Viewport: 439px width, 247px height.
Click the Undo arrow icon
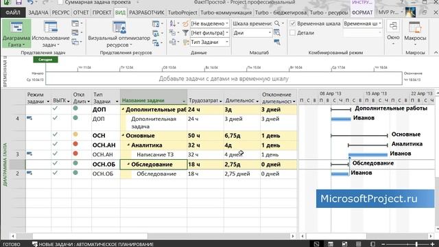click(30, 3)
